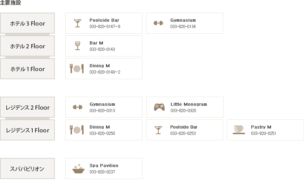Image resolution: width=304 pixels, height=186 pixels.
Task: Click the cocktail glass icon beside 033-820-0253
Action: pyautogui.click(x=158, y=130)
